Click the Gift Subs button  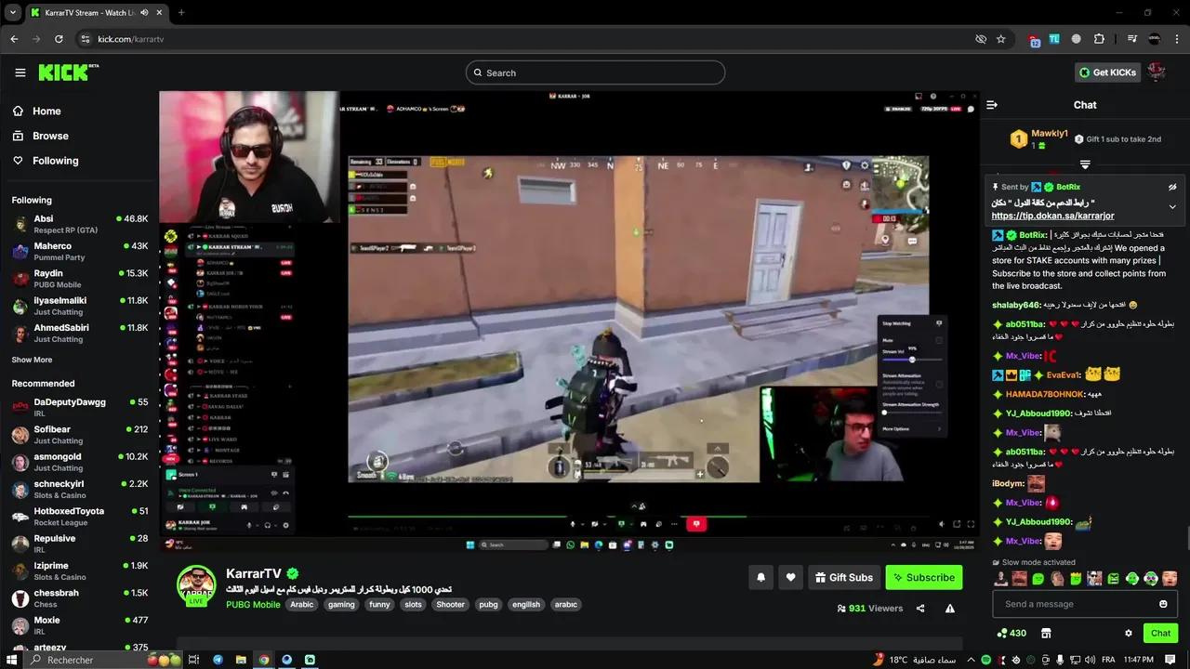844,577
